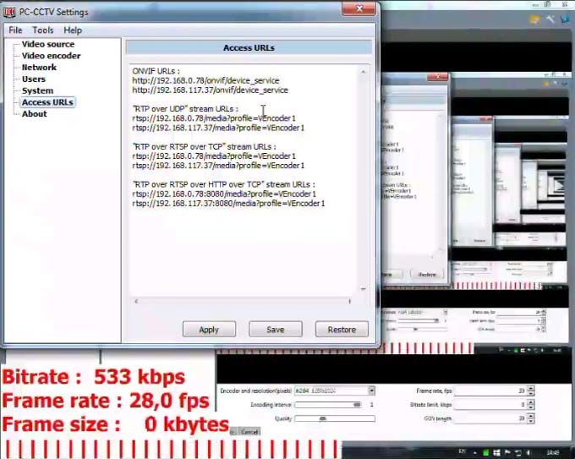Viewport: 575px width, 459px height.
Task: Click the taskbar clock
Action: (x=553, y=452)
